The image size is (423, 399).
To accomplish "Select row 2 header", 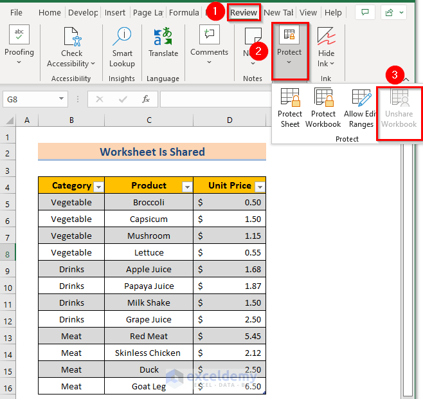I will click(x=8, y=153).
